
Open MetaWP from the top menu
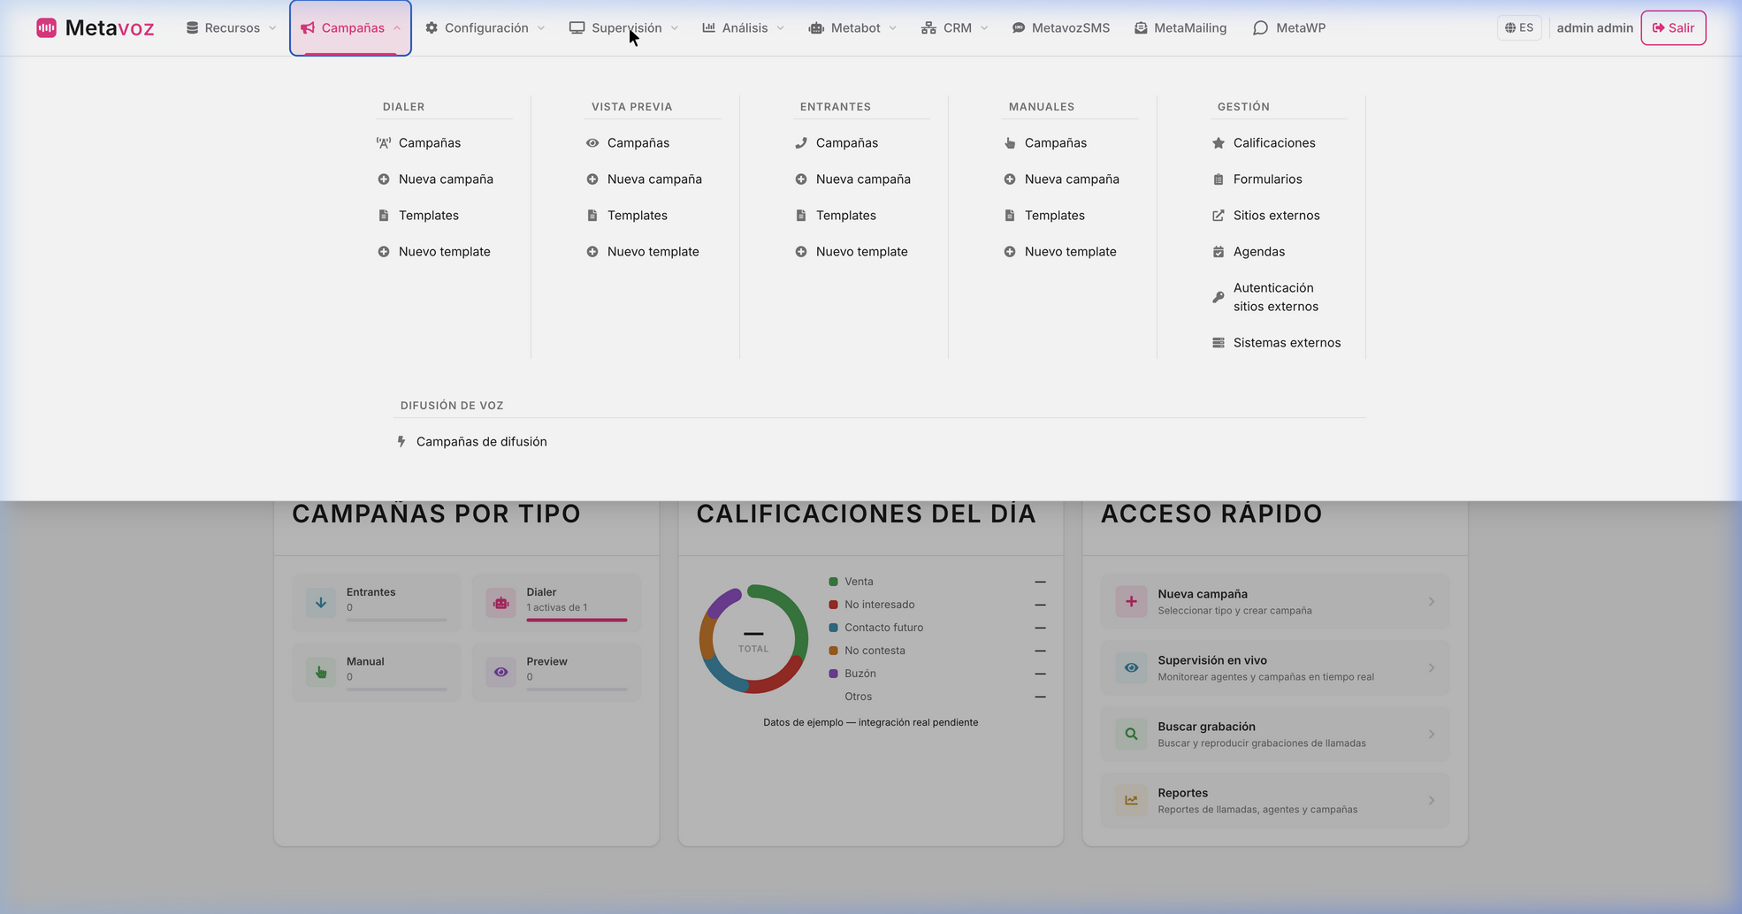pyautogui.click(x=1289, y=28)
